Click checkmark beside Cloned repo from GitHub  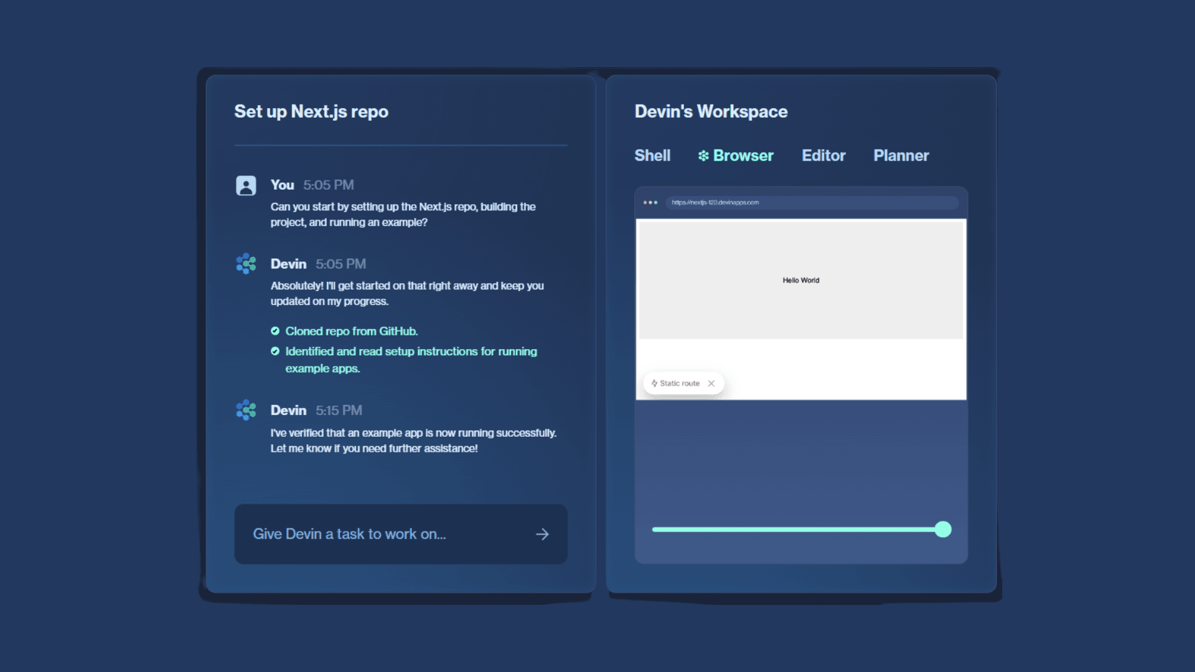pos(275,331)
